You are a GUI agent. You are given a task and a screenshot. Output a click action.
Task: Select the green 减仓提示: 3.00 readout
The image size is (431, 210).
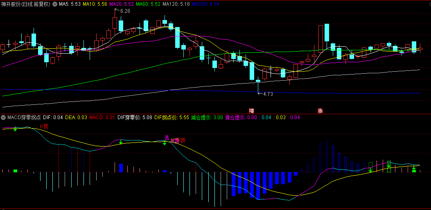[207, 117]
